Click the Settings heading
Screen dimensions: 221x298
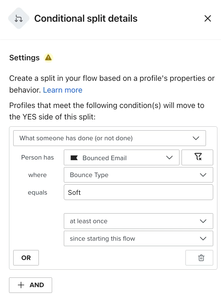[24, 58]
